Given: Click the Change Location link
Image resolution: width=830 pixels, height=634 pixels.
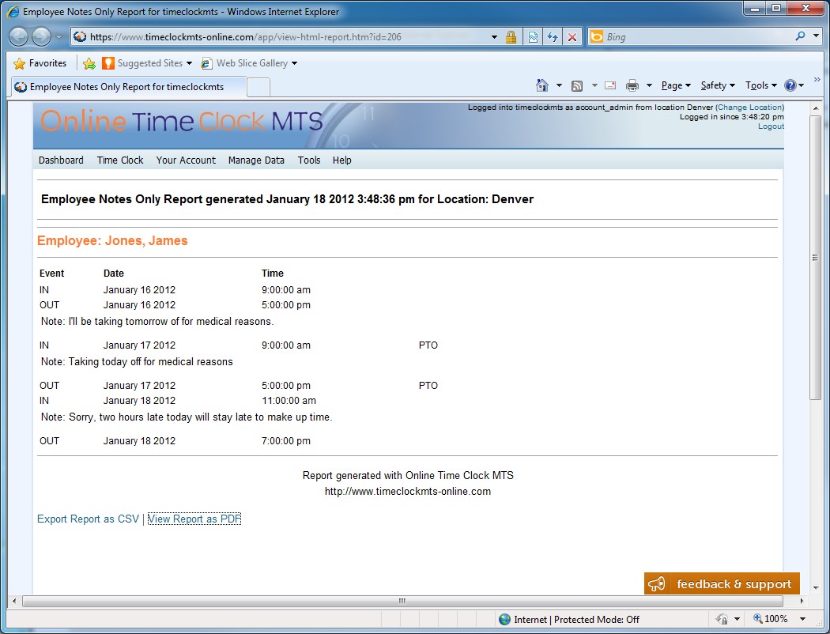Looking at the screenshot, I should pos(749,108).
